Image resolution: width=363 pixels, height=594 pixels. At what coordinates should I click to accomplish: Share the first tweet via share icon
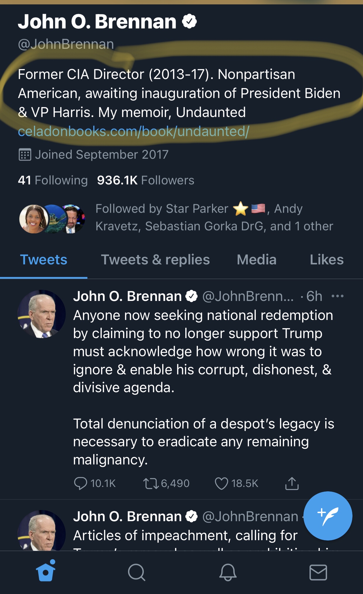292,483
